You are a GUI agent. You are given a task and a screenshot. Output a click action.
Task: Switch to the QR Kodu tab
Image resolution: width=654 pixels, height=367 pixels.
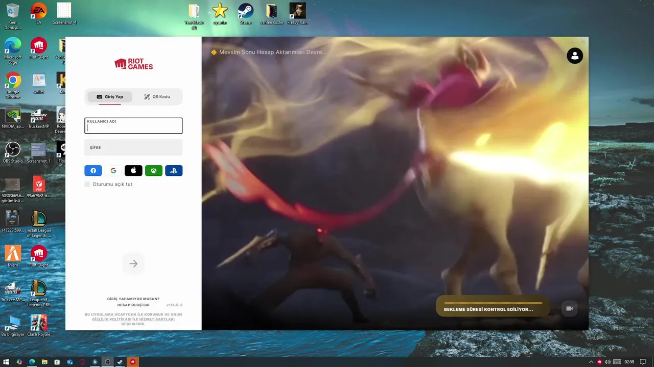(157, 97)
